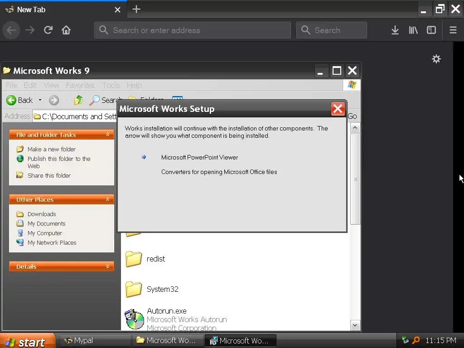Go back in the Mypal browser
Screen dimensions: 464x348
click(x=11, y=30)
